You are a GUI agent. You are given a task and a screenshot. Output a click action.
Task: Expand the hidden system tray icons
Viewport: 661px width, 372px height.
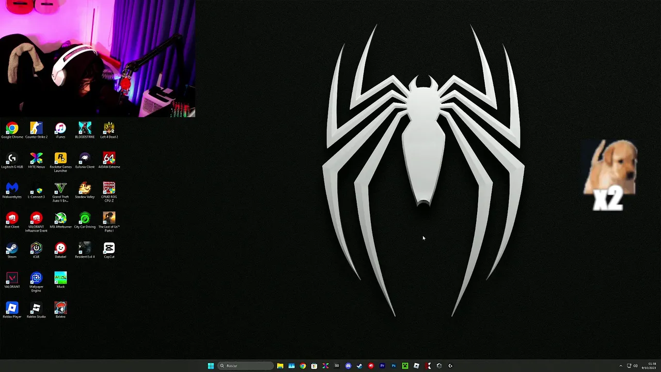(x=621, y=366)
